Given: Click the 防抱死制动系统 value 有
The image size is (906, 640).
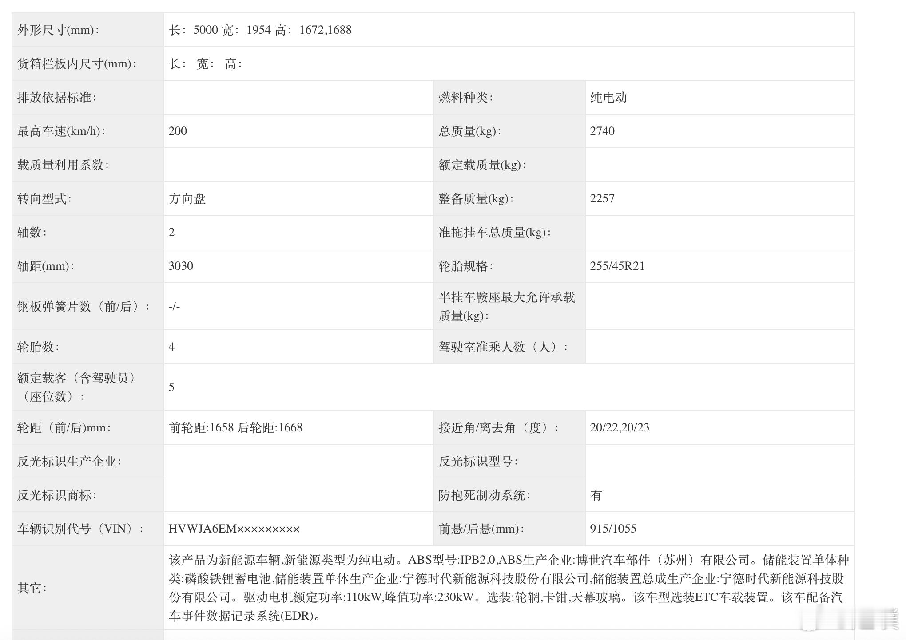Looking at the screenshot, I should (596, 495).
